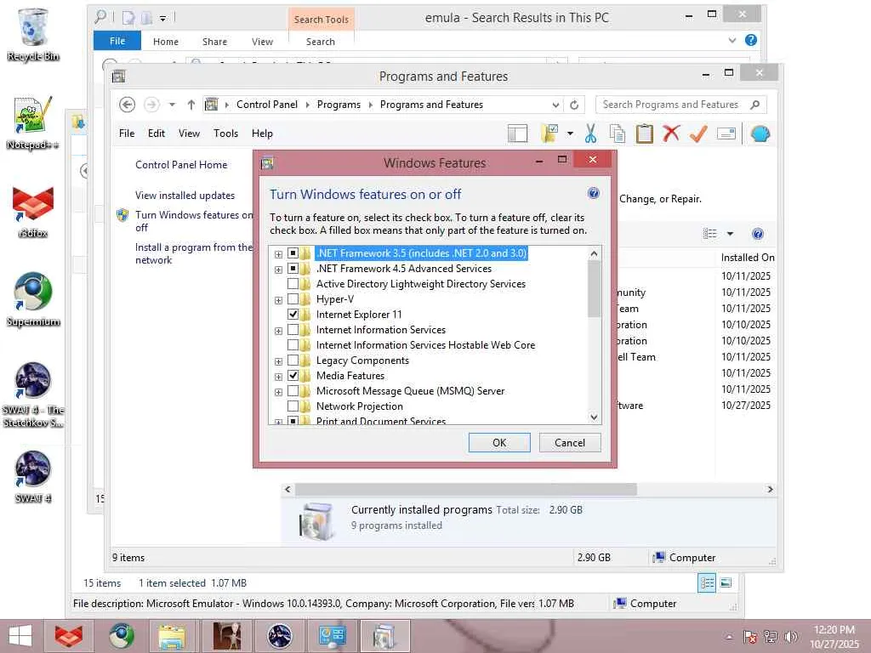The width and height of the screenshot is (871, 653).
Task: Expand Legacy Components tree node
Action: tap(278, 361)
